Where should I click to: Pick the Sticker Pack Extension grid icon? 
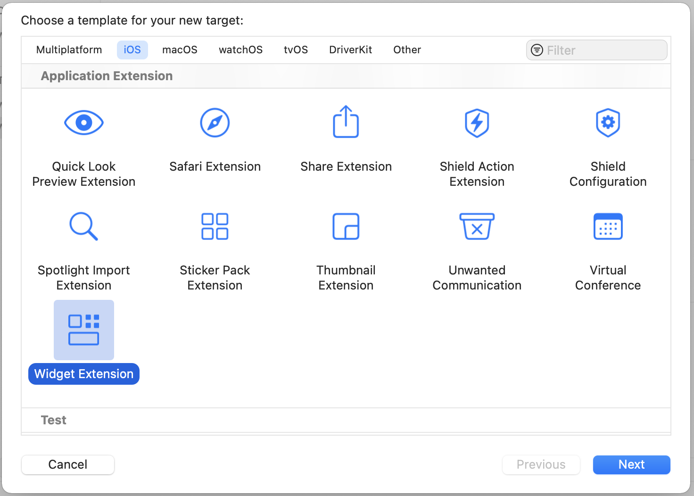(x=215, y=226)
